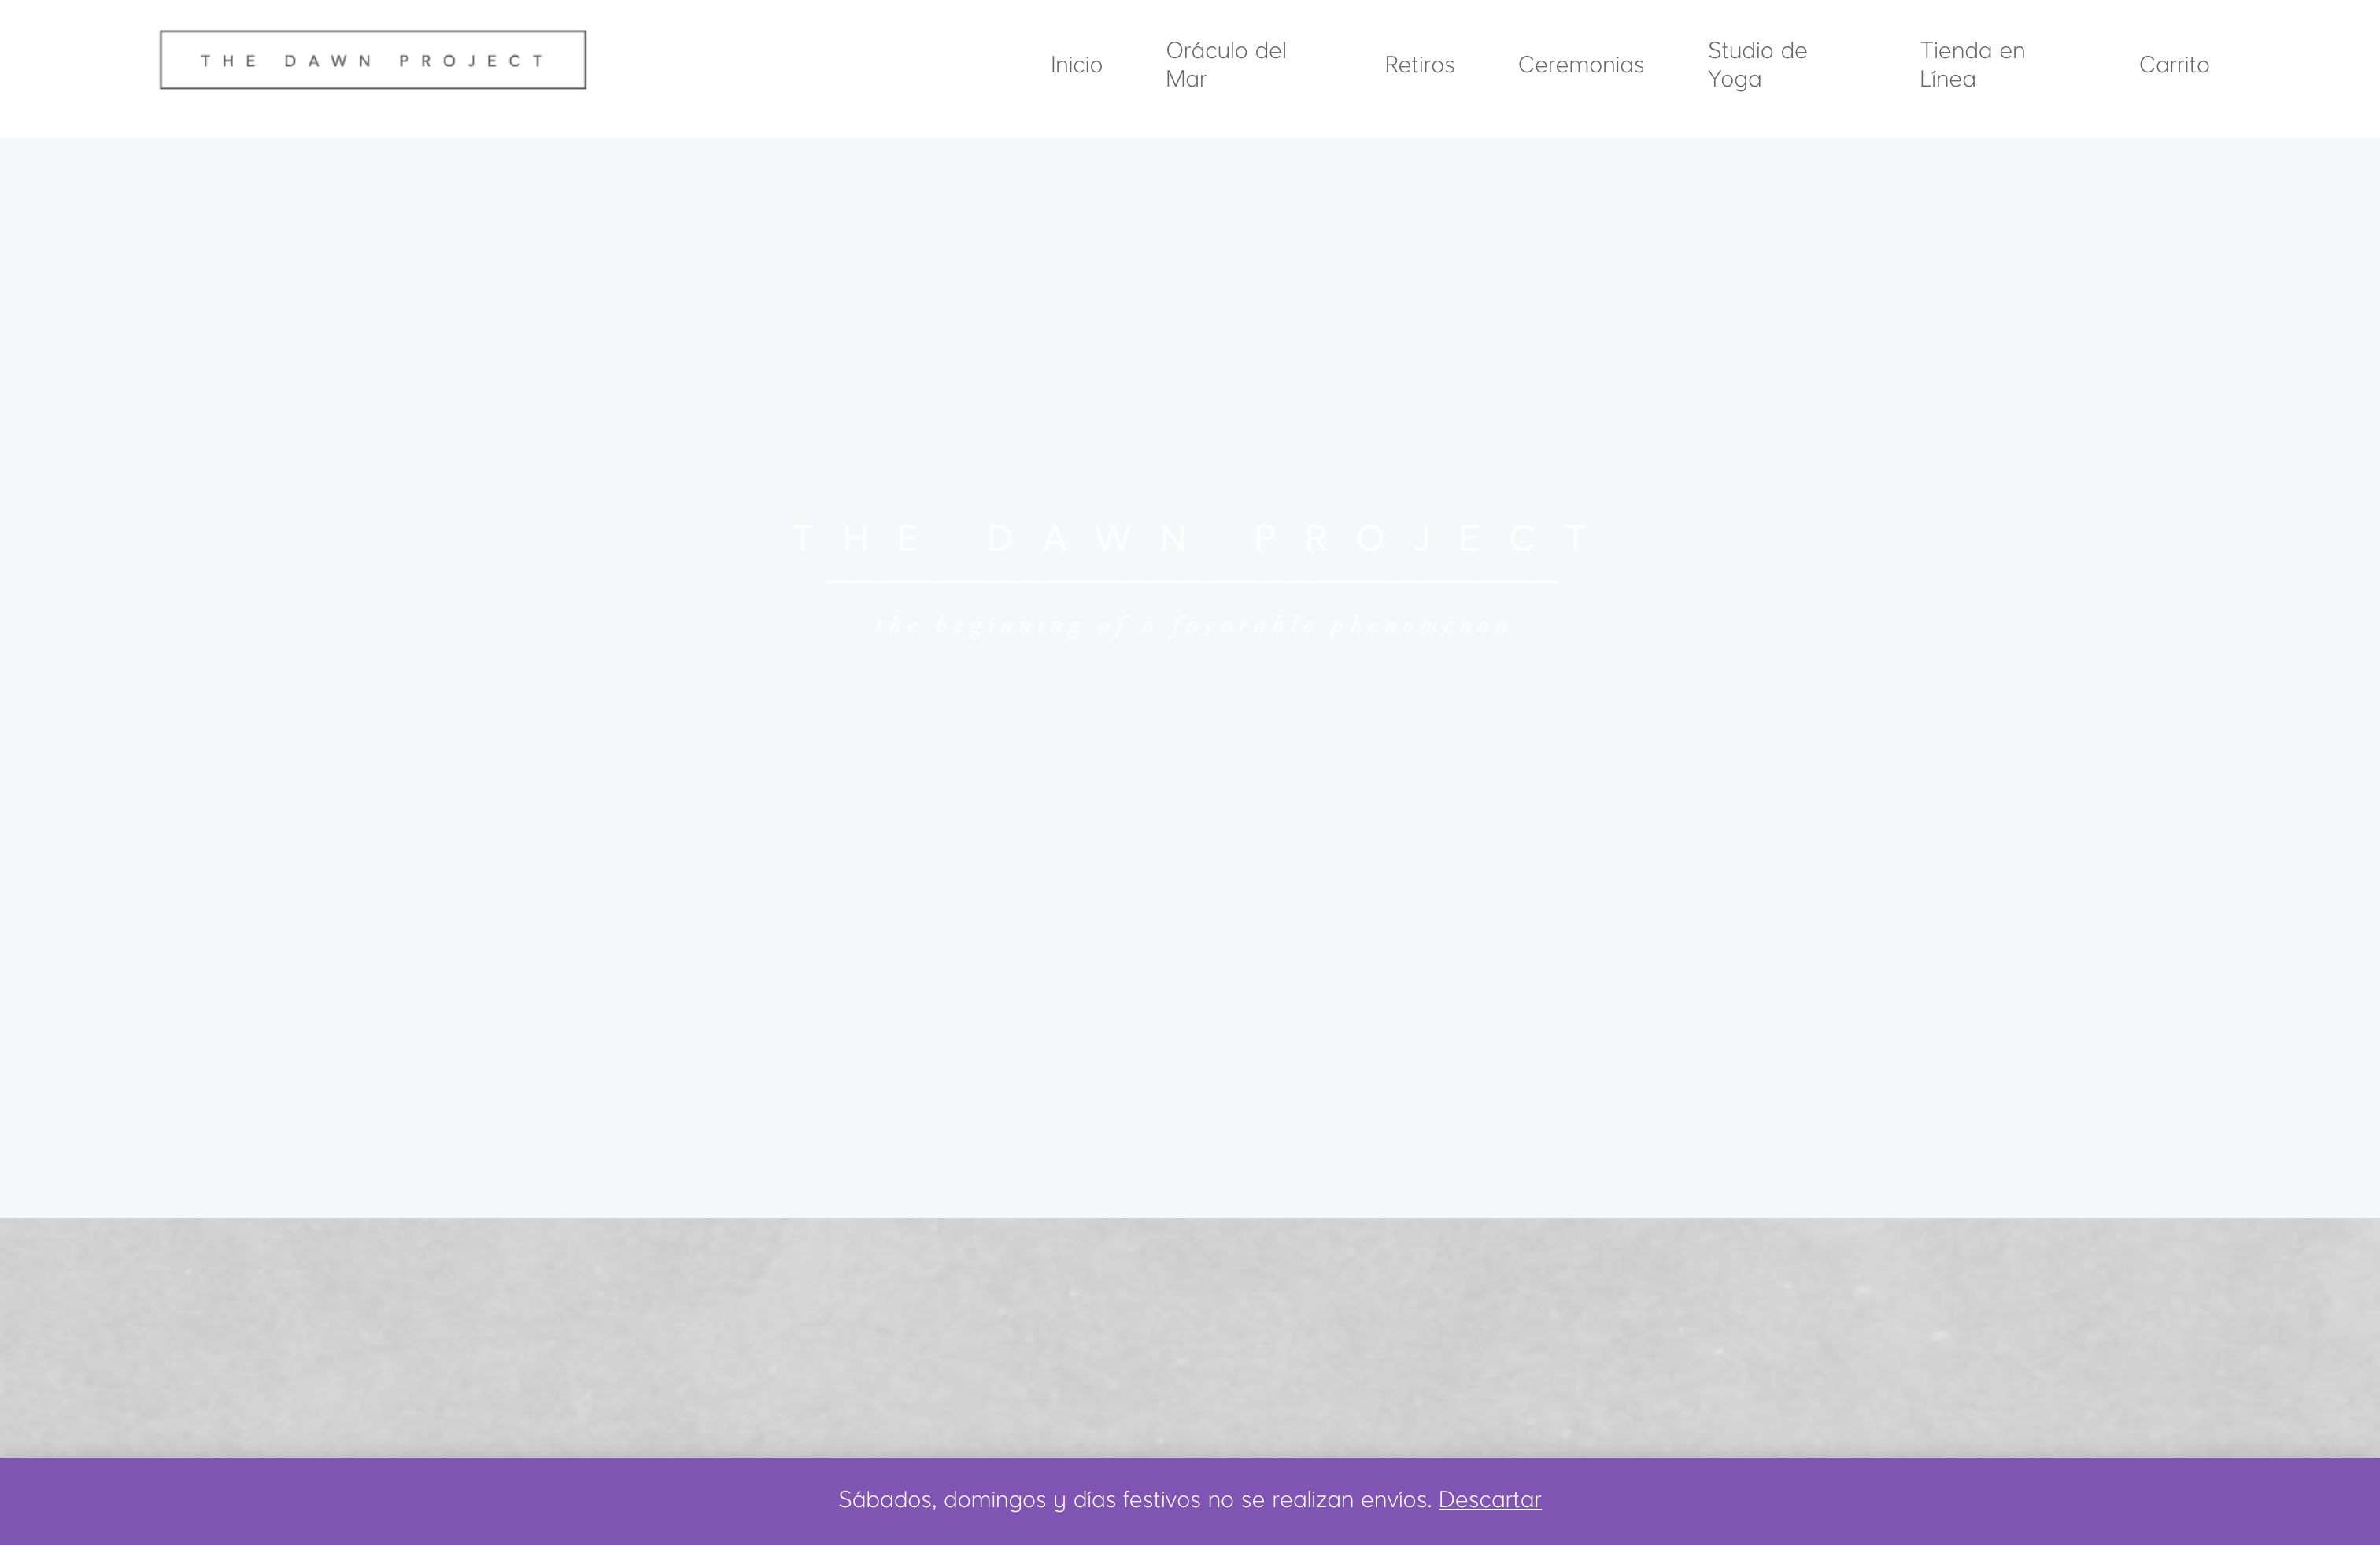Image resolution: width=2380 pixels, height=1545 pixels.
Task: Click the faint hero title text
Action: click(1190, 539)
